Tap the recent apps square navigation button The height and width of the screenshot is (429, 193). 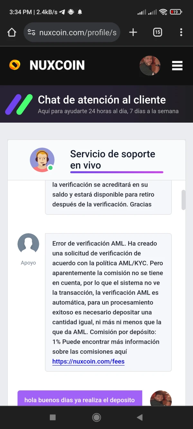(52, 417)
